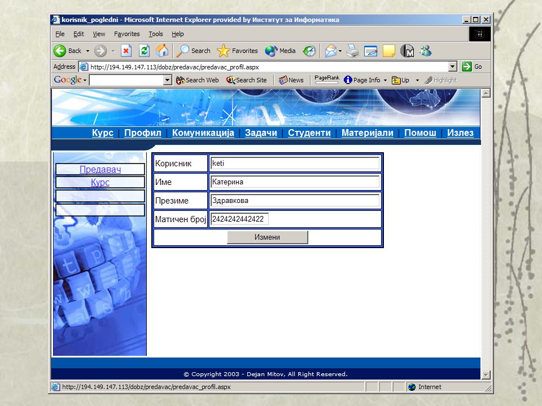Click Search Web on Google toolbar
This screenshot has height=406, width=542.
coord(197,80)
